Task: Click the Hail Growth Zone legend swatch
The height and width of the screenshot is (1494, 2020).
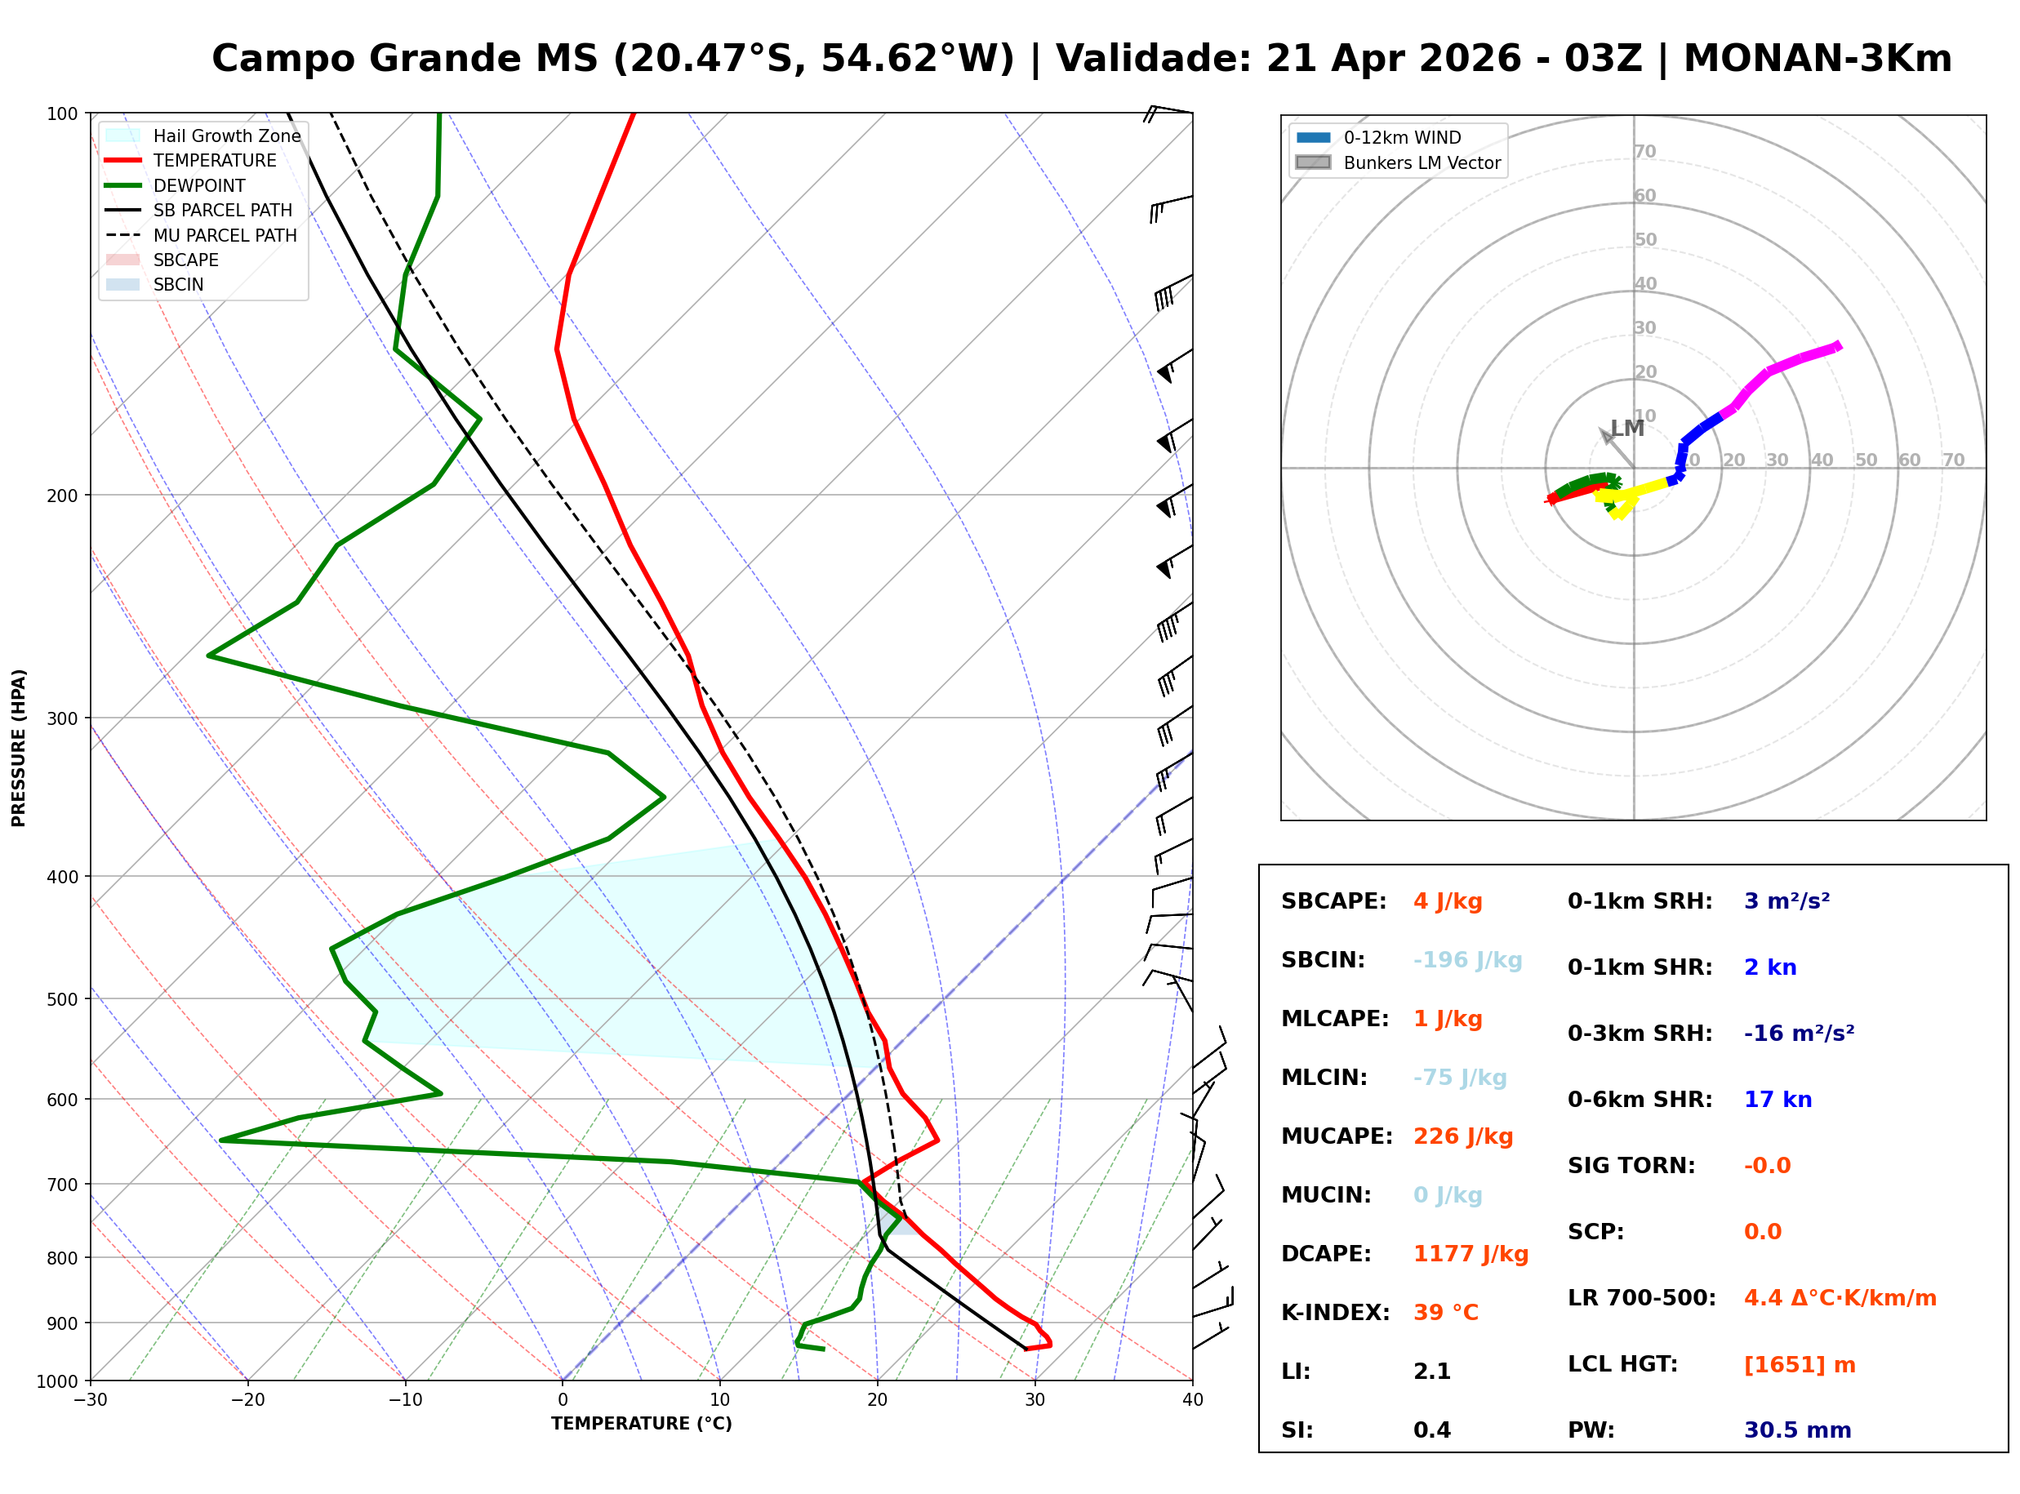Action: tap(123, 136)
